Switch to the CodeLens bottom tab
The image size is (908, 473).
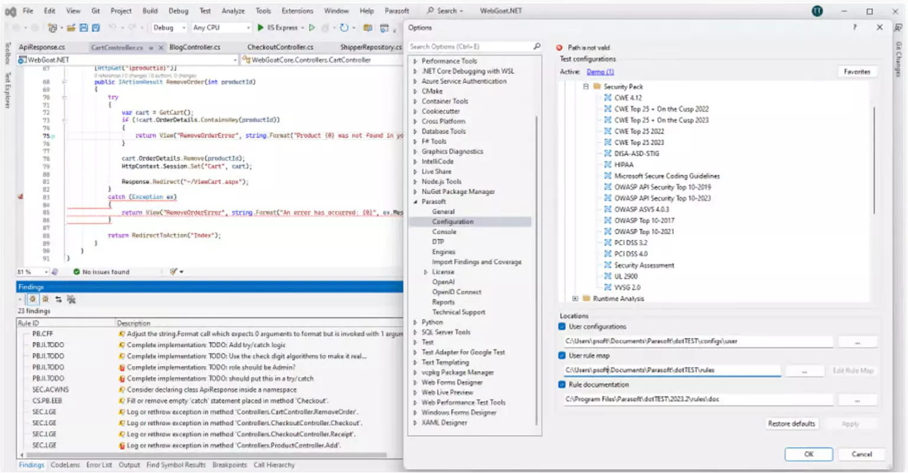point(65,465)
